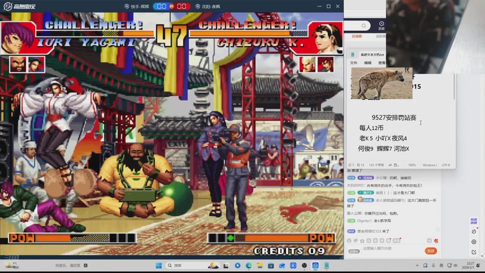Open the 历史 history clock icon
The height and width of the screenshot is (273, 485).
point(381,25)
